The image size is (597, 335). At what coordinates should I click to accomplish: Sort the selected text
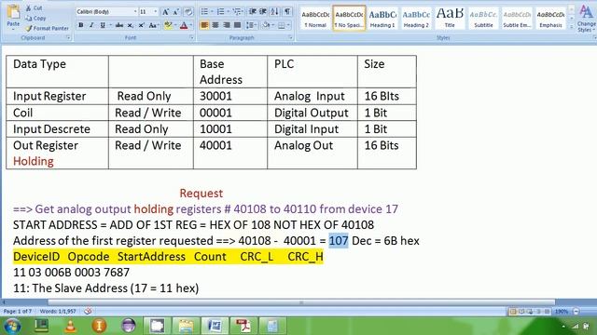click(x=274, y=12)
